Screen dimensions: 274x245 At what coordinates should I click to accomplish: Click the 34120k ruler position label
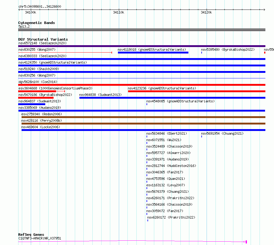click(x=206, y=12)
